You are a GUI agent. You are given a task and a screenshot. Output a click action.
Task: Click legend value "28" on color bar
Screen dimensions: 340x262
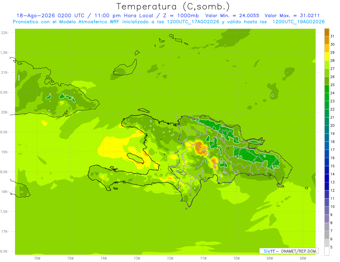[333, 60]
